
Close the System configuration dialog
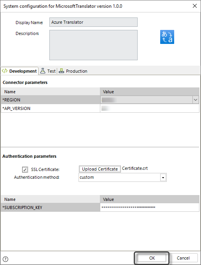(x=195, y=6)
